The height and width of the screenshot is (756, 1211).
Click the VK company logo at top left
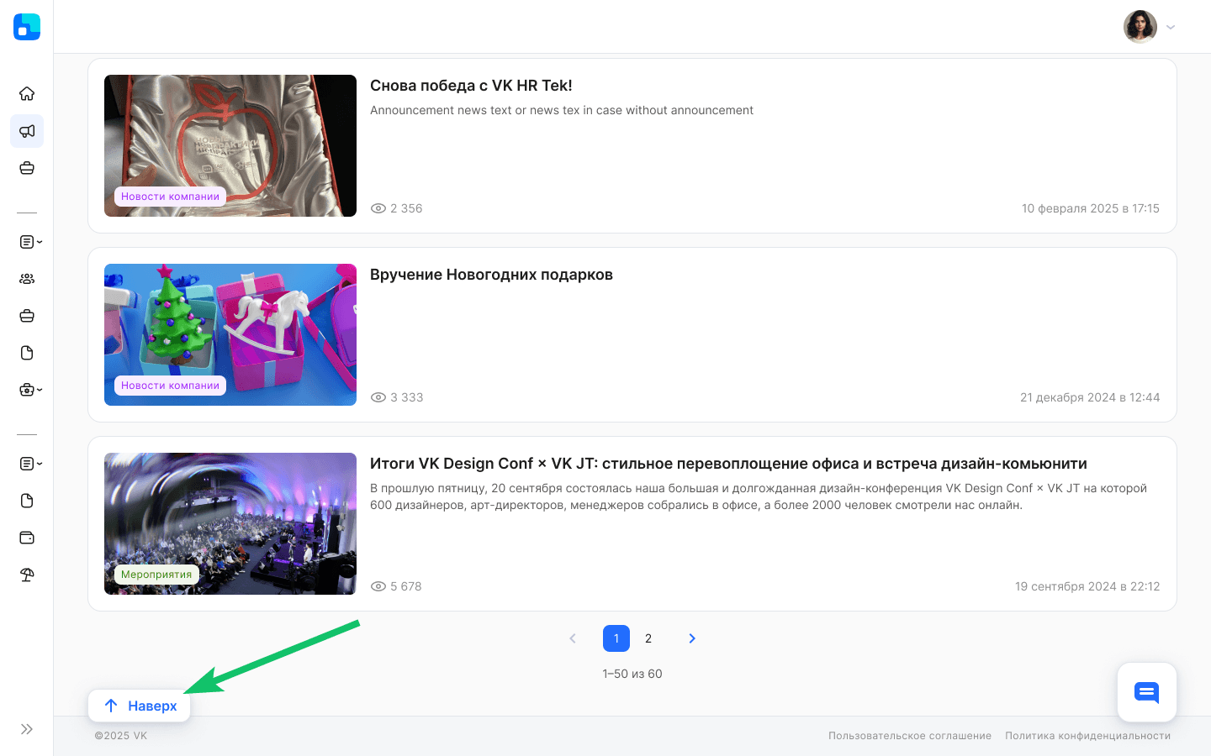26,26
